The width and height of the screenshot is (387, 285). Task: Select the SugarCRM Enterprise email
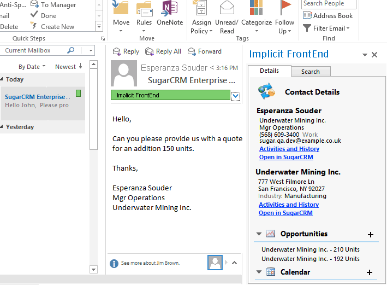tap(43, 103)
